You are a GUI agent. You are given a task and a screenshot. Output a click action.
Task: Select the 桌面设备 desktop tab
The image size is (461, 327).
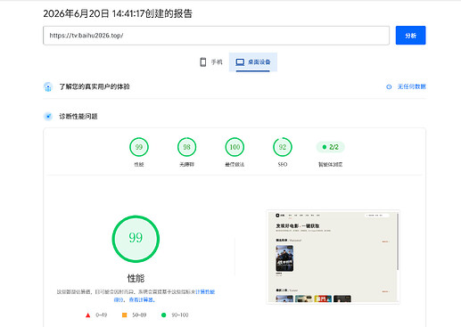(253, 62)
